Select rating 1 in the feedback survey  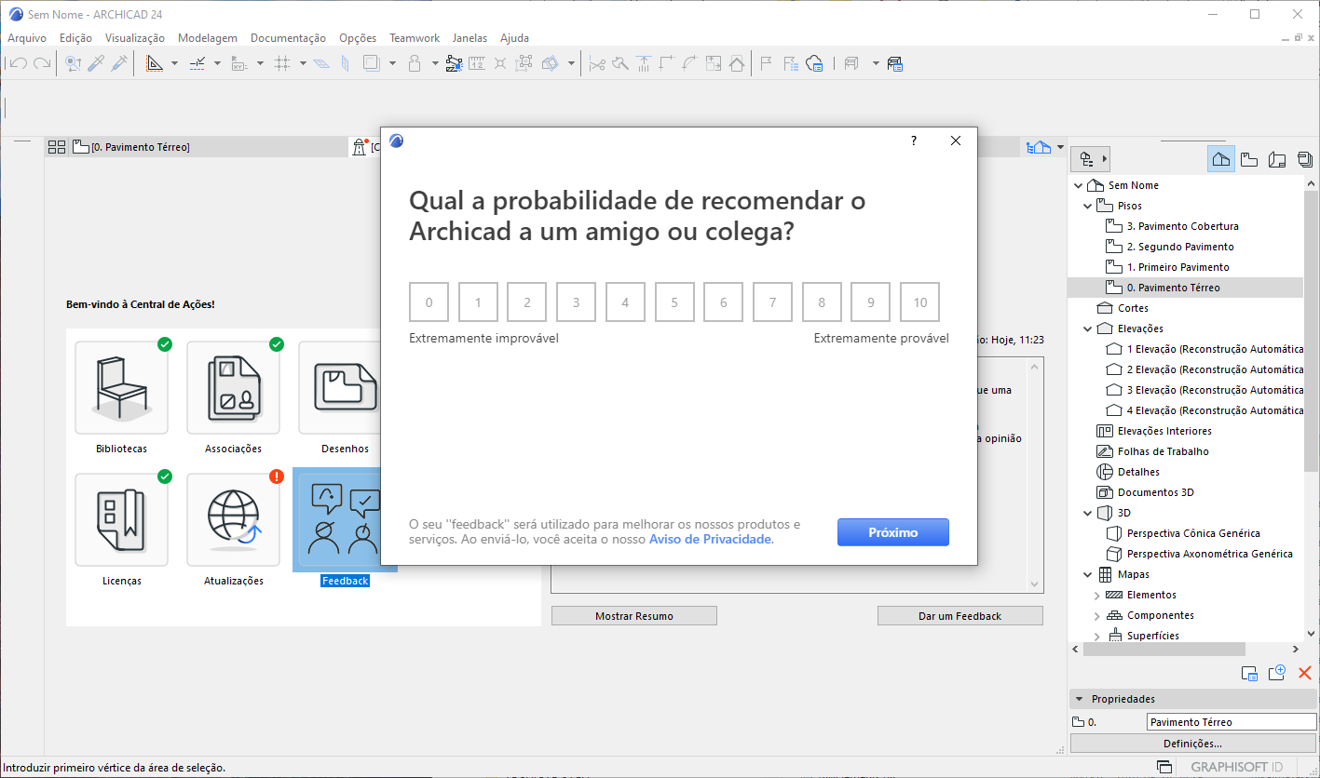tap(478, 302)
